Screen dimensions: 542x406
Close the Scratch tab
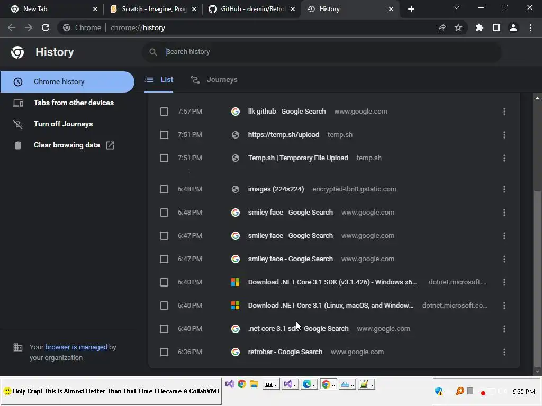pyautogui.click(x=194, y=9)
